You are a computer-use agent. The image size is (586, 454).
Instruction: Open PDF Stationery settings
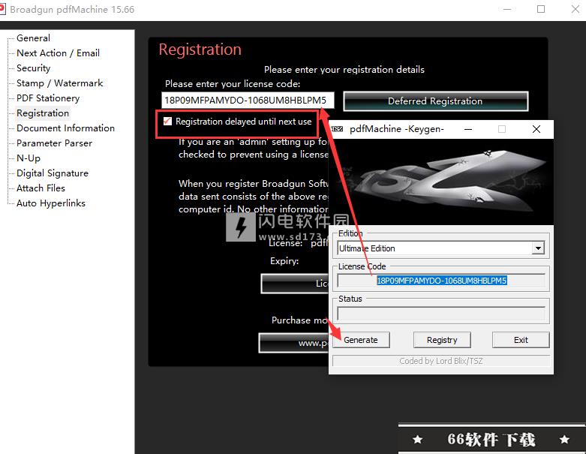(48, 98)
